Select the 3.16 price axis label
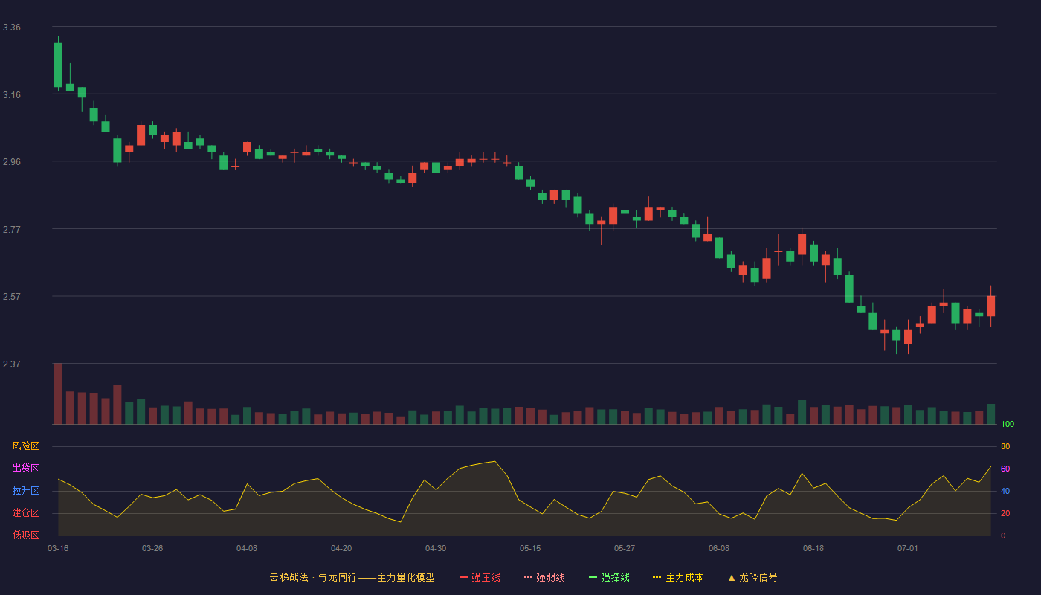The width and height of the screenshot is (1041, 595). (x=12, y=95)
